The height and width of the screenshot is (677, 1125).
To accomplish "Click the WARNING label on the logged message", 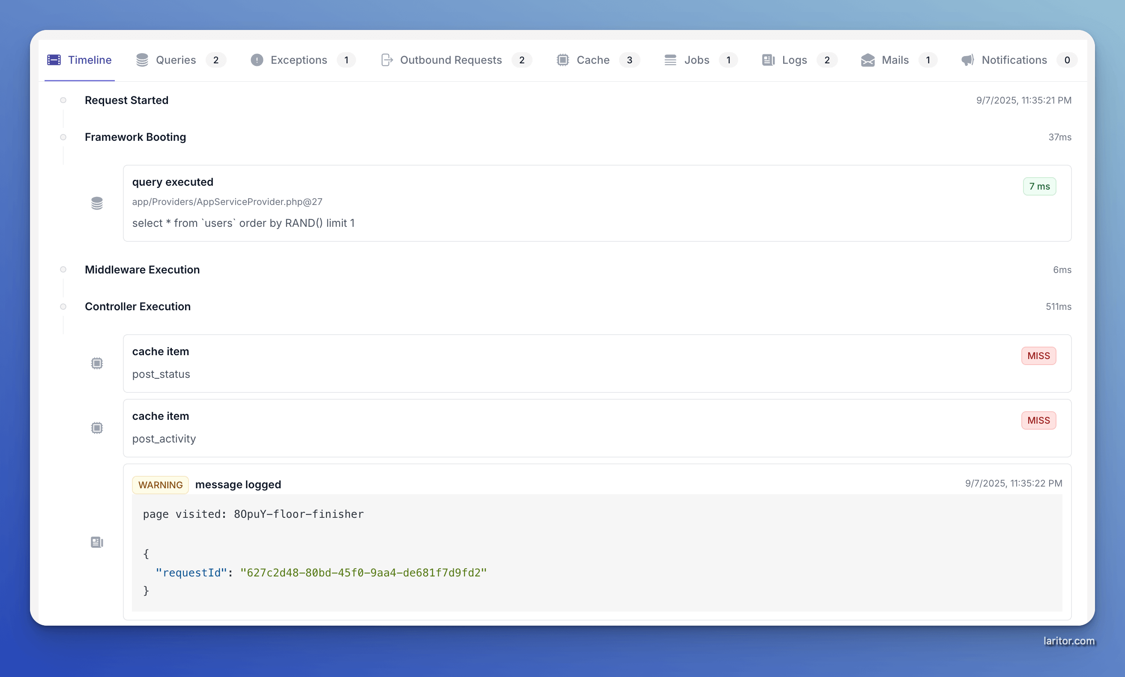I will click(160, 484).
